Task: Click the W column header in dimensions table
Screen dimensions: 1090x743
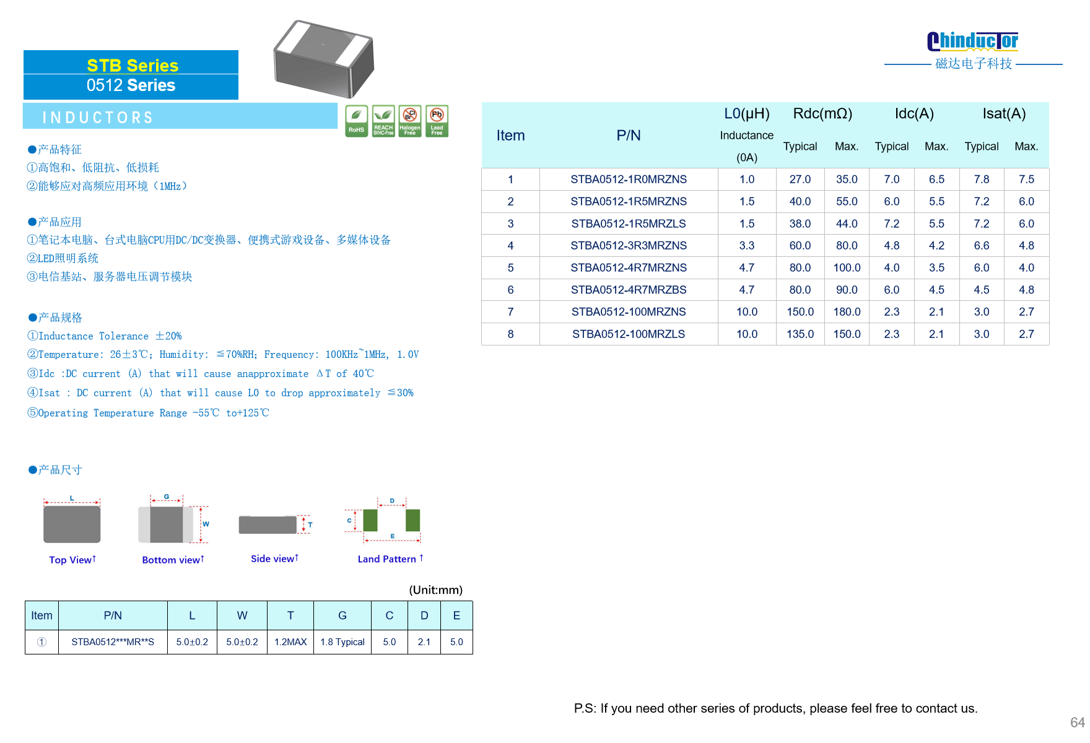Action: (242, 616)
